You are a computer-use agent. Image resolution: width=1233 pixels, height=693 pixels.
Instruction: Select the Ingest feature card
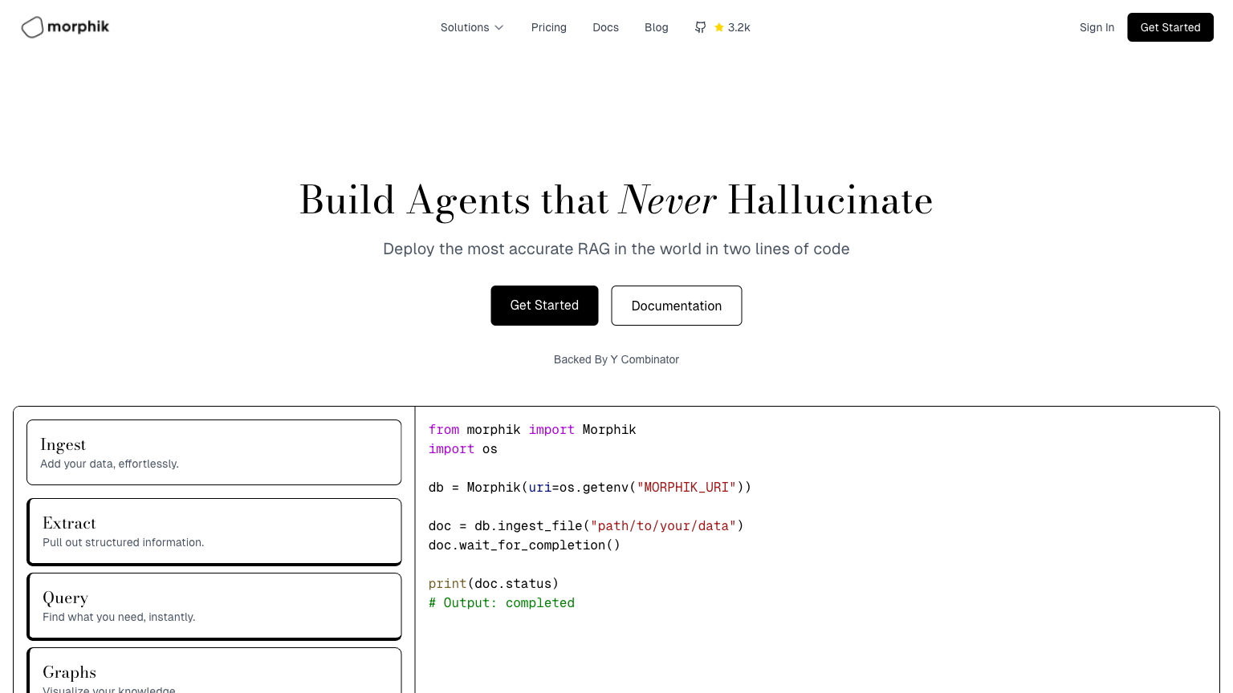coord(214,452)
